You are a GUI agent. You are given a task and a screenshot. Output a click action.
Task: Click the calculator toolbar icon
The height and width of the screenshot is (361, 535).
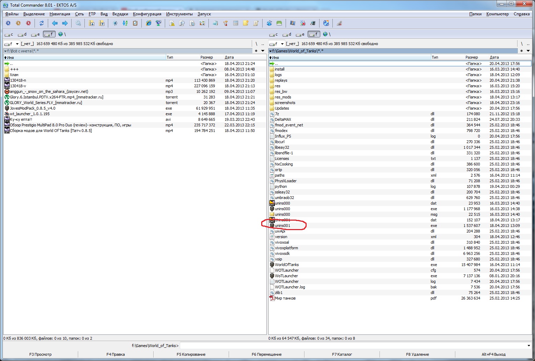point(236,23)
